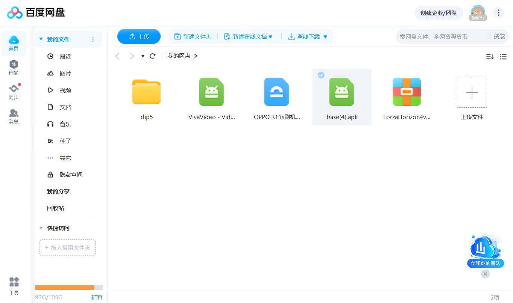The height and width of the screenshot is (303, 513).
Task: Collapse the 我的文件 tree arrow
Action: (41, 39)
